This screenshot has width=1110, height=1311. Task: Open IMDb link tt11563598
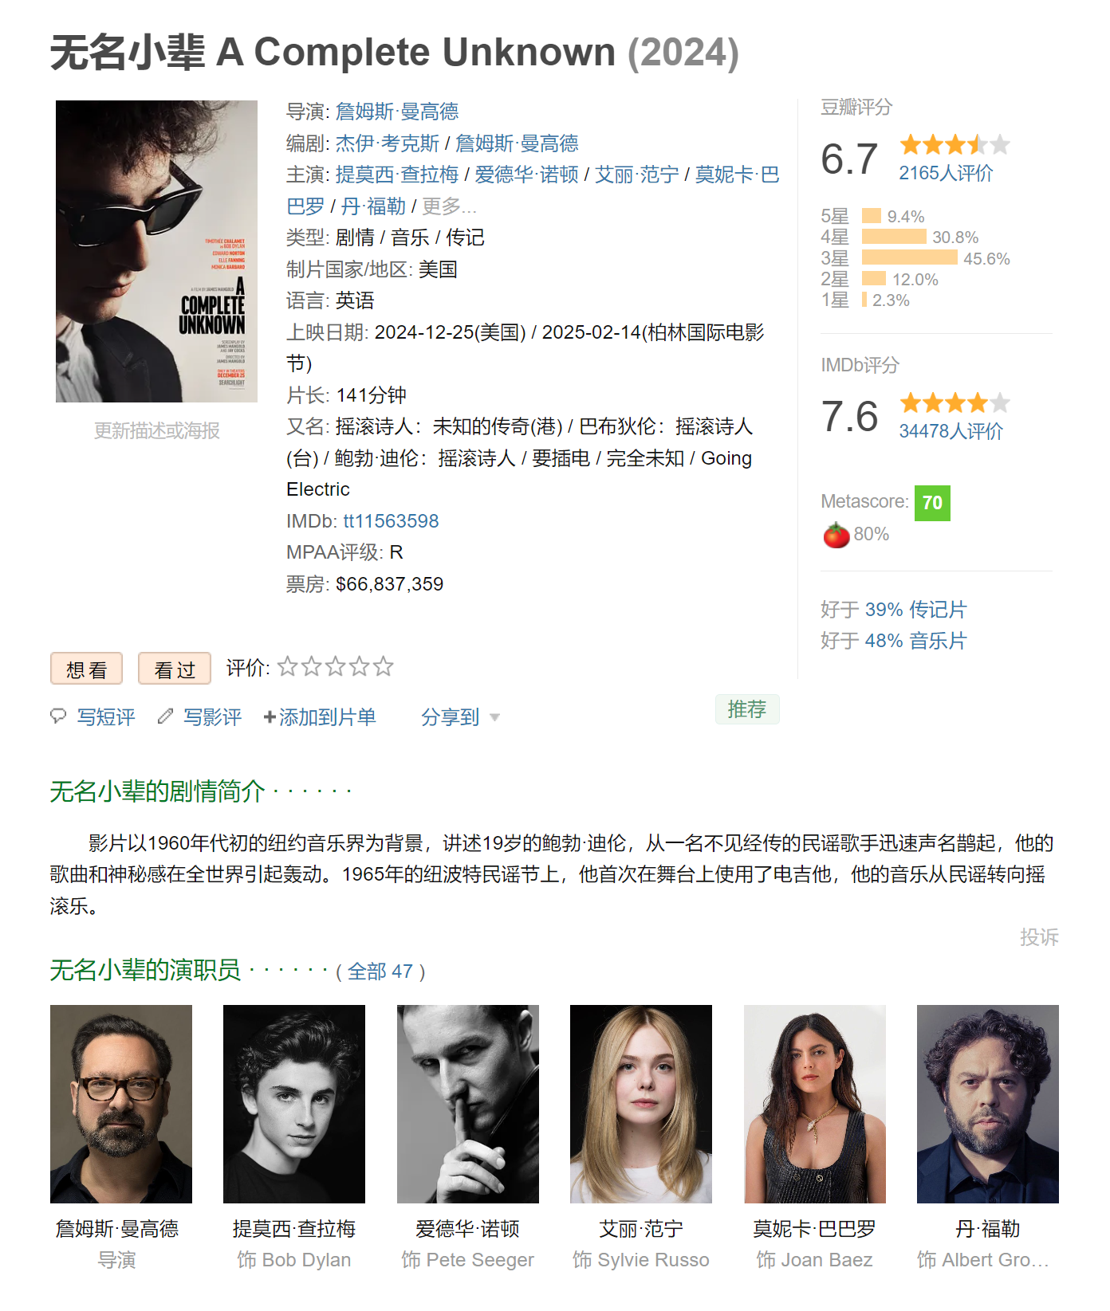pos(391,521)
